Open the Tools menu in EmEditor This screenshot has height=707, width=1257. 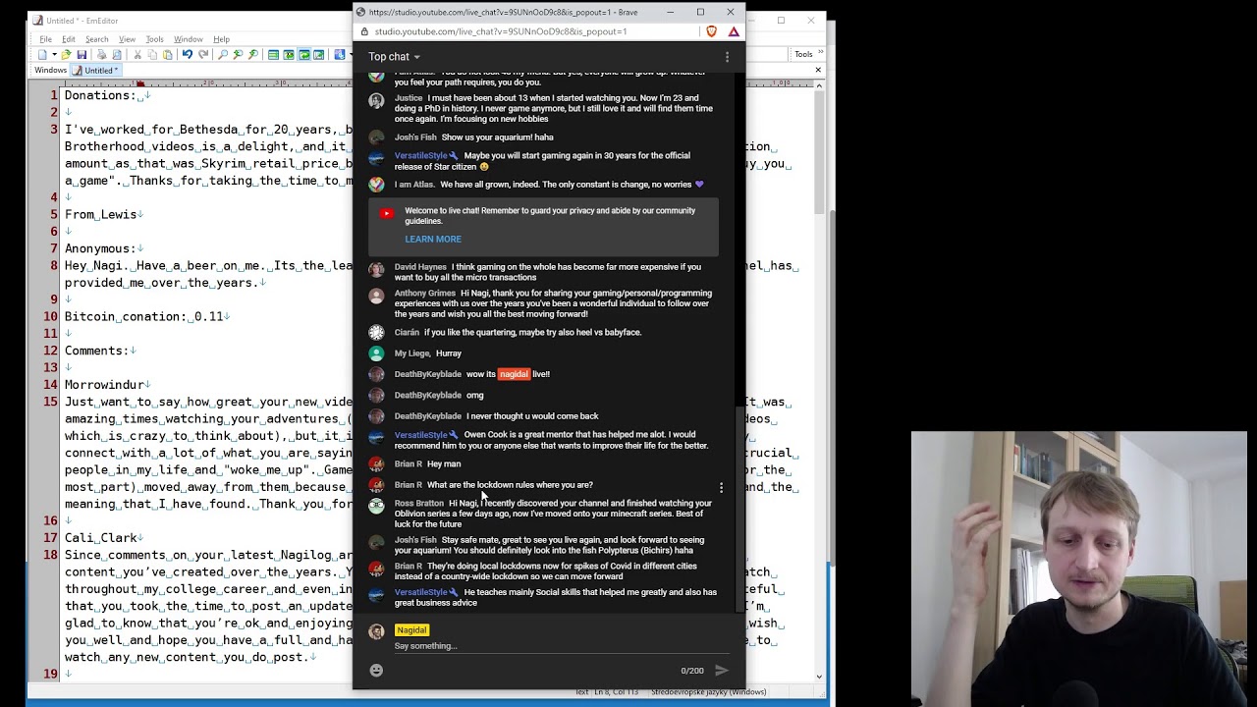tap(154, 39)
